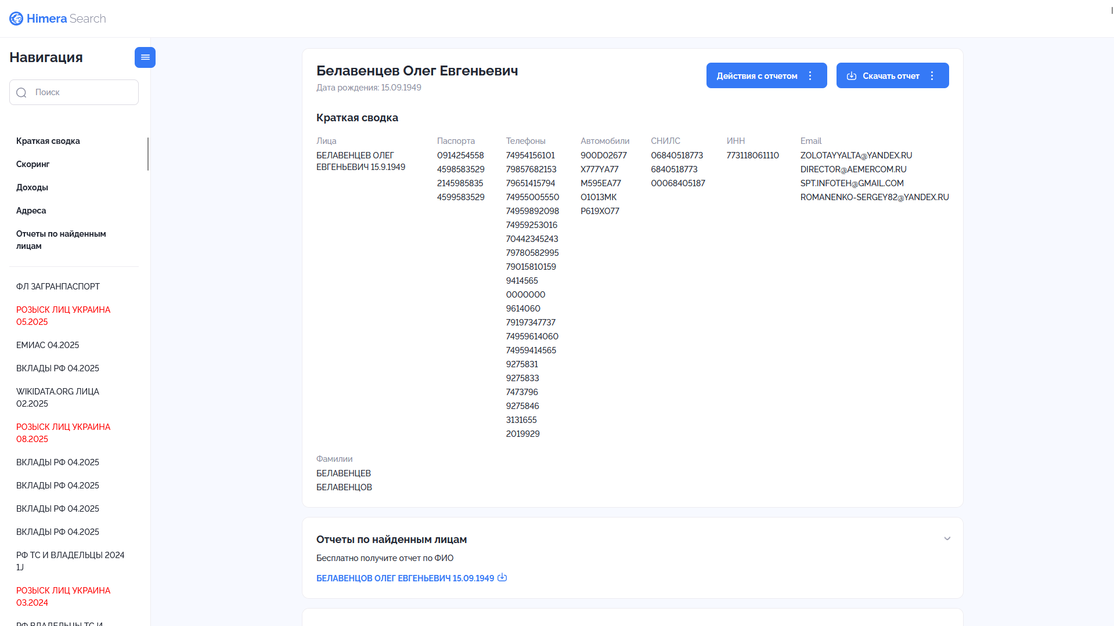The height and width of the screenshot is (626, 1114).
Task: Collapse the Отчеты по найденным лицам section chevron
Action: (947, 539)
